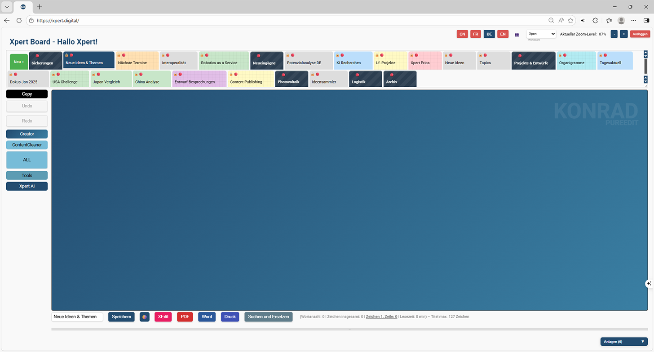The width and height of the screenshot is (654, 352).
Task: Click the lock icon on Nächste Termine tab
Action: (119, 55)
